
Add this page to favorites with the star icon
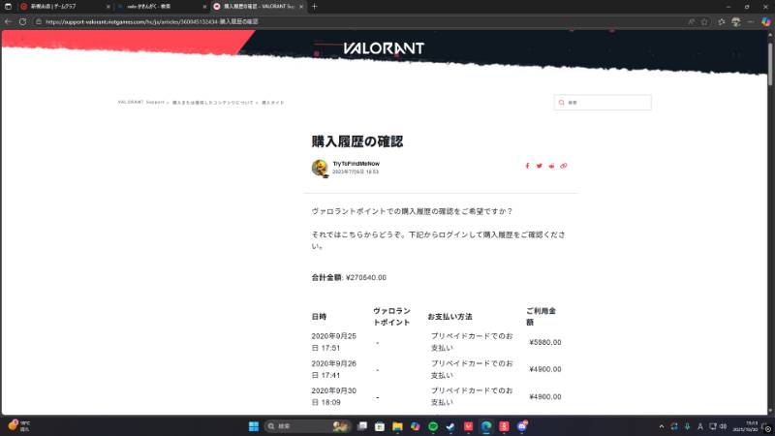pos(704,21)
